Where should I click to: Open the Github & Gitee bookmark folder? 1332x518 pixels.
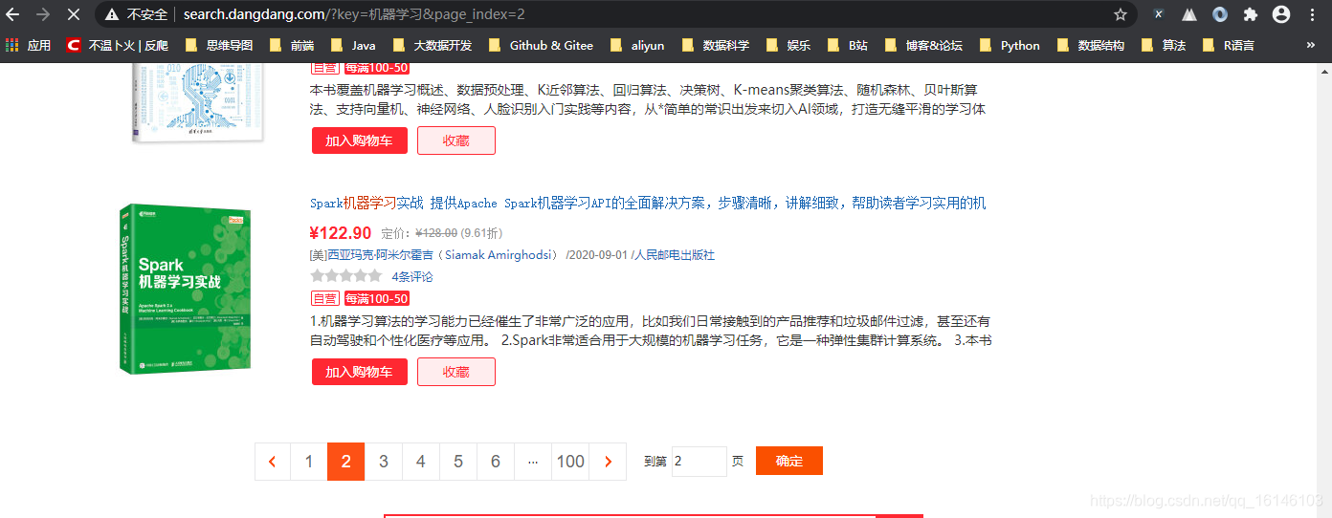coord(541,45)
